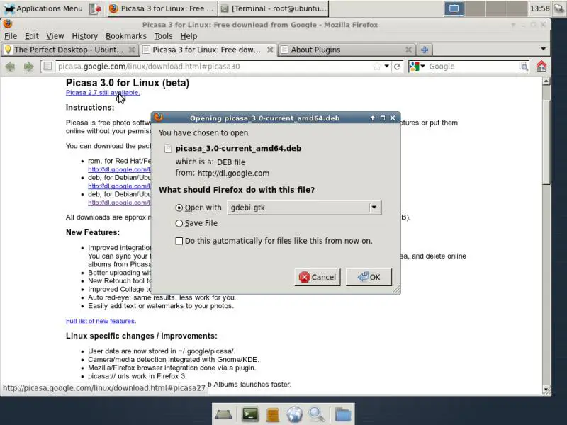The width and height of the screenshot is (567, 425).
Task: Reload the current page
Action: [x=397, y=67]
